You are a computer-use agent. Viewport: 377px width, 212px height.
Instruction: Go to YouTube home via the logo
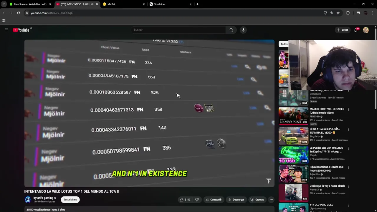[21, 30]
